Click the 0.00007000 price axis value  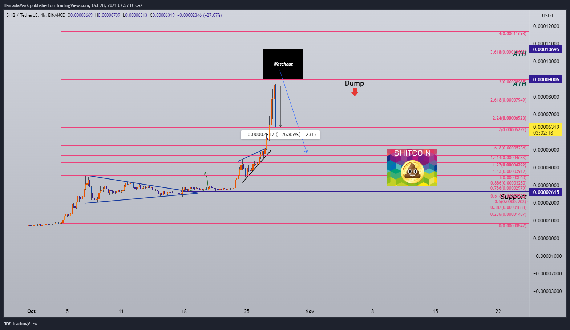546,114
